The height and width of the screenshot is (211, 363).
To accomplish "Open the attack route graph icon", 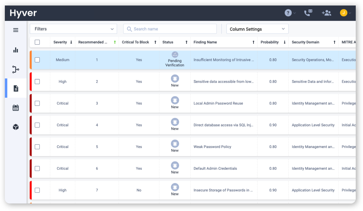I will click(x=16, y=69).
